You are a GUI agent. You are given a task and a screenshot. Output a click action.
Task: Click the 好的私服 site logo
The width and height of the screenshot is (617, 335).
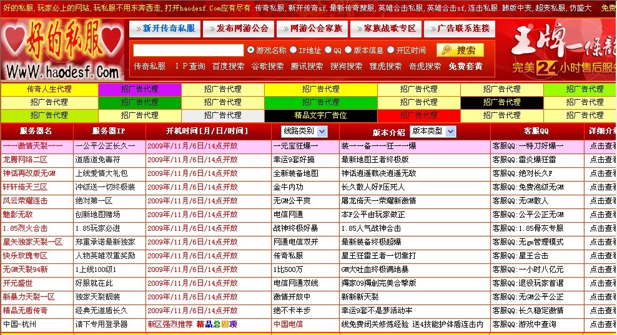click(x=62, y=50)
